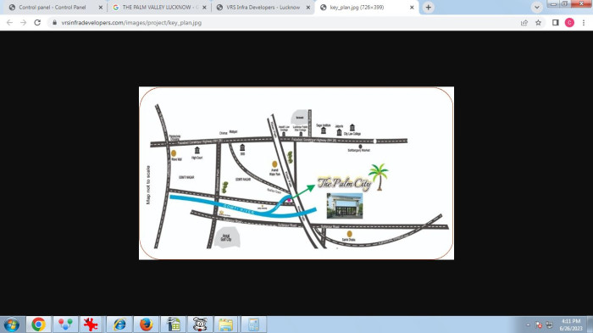The width and height of the screenshot is (593, 333).
Task: Close THE PALM VALLEY LUCKNOW tab
Action: (x=204, y=7)
